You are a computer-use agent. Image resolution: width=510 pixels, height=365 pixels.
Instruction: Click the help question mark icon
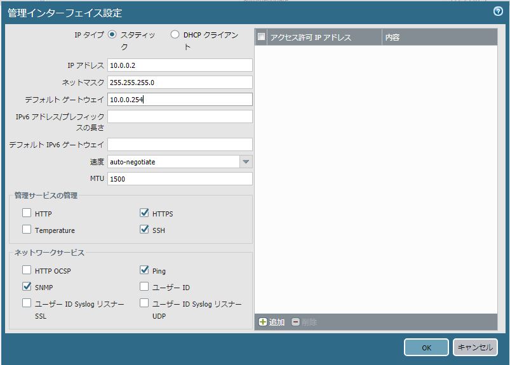498,11
